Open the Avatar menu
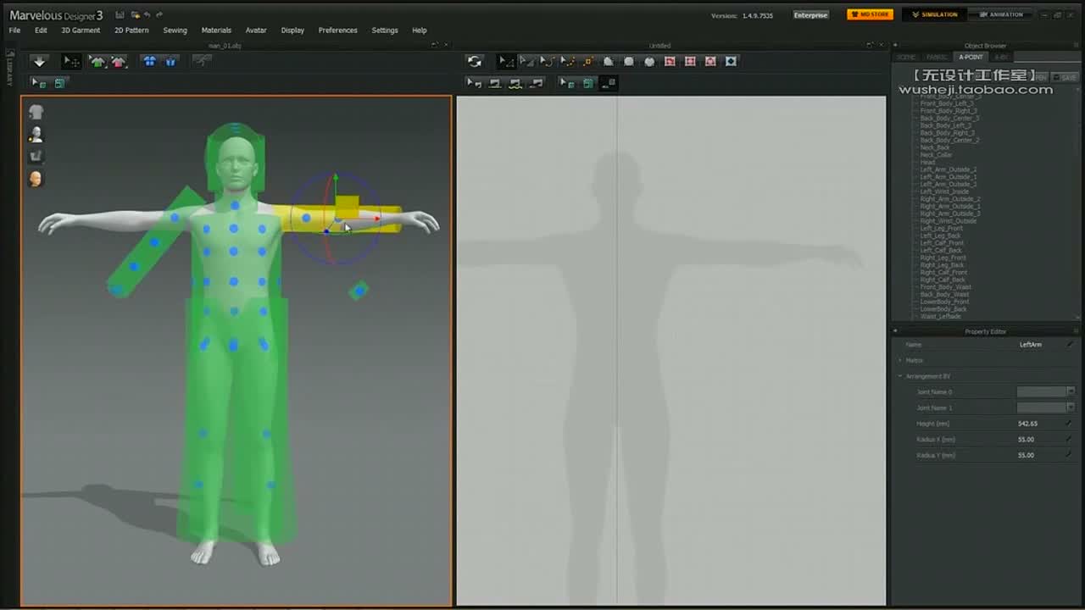Screen dimensions: 1085x610 pyautogui.click(x=256, y=30)
